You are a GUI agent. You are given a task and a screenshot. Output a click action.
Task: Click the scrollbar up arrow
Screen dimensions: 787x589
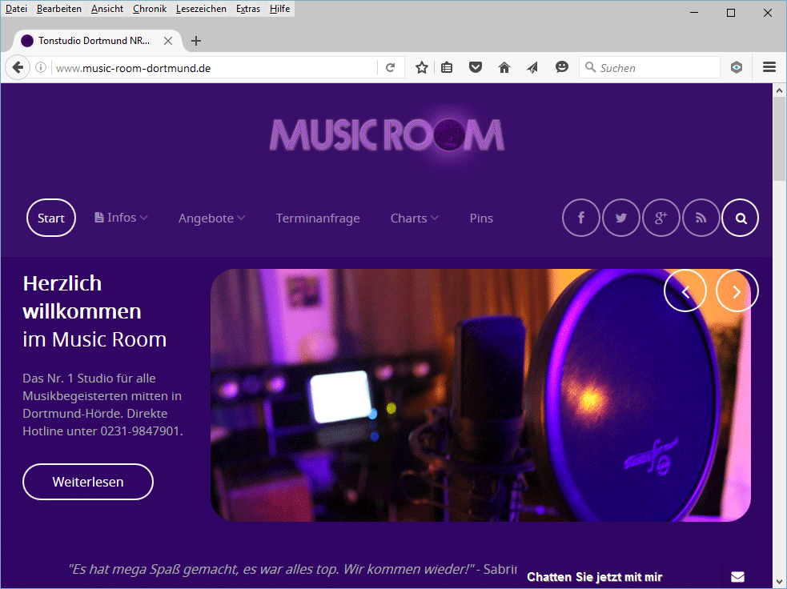click(x=779, y=90)
